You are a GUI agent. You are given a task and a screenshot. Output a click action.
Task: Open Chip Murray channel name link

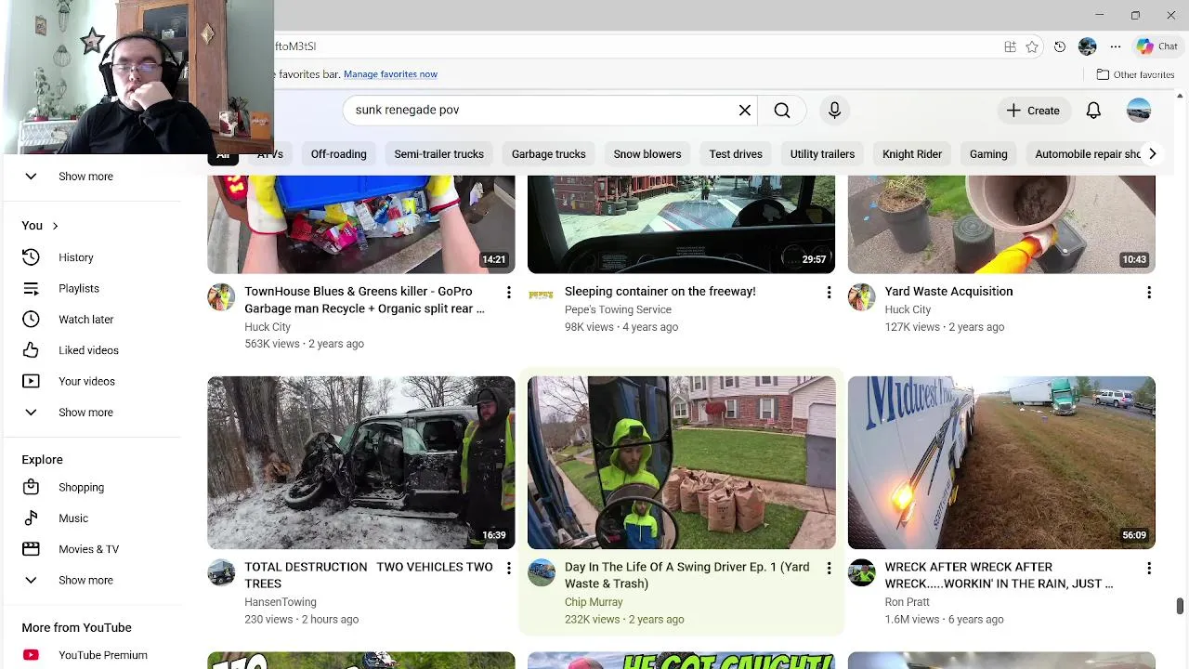[594, 602]
